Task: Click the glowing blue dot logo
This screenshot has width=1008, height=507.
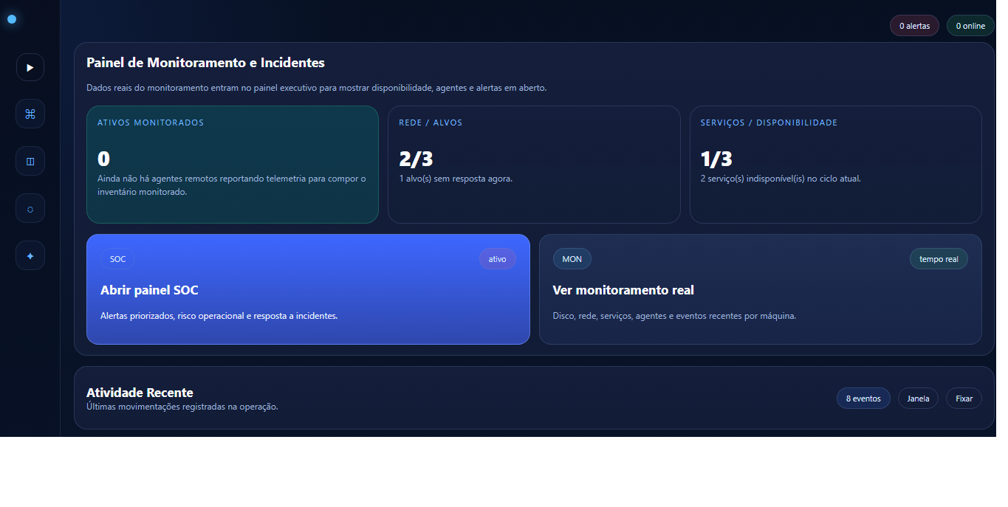Action: (12, 19)
